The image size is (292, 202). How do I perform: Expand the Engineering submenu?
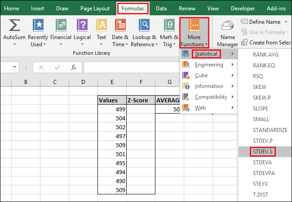tap(209, 65)
